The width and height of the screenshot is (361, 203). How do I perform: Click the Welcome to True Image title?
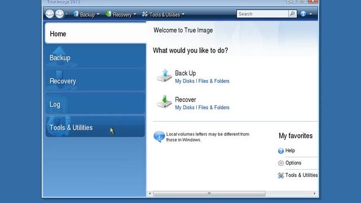(183, 30)
